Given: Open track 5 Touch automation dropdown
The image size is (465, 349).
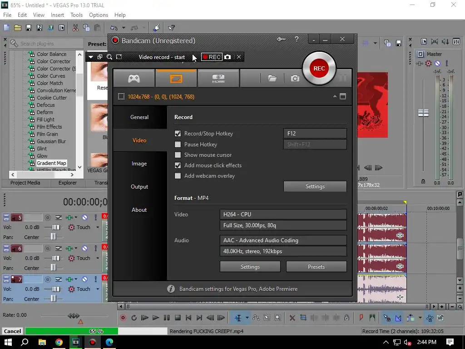Looking at the screenshot, I should [98, 227].
